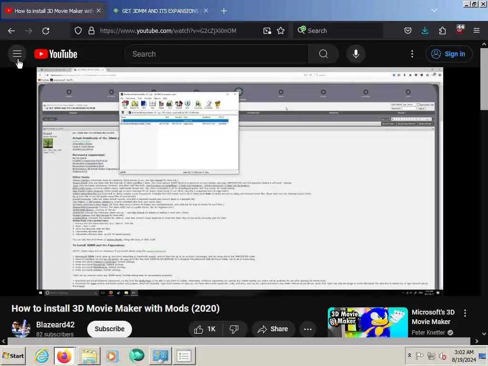
Task: Open more actions ellipsis below video
Action: (307, 329)
